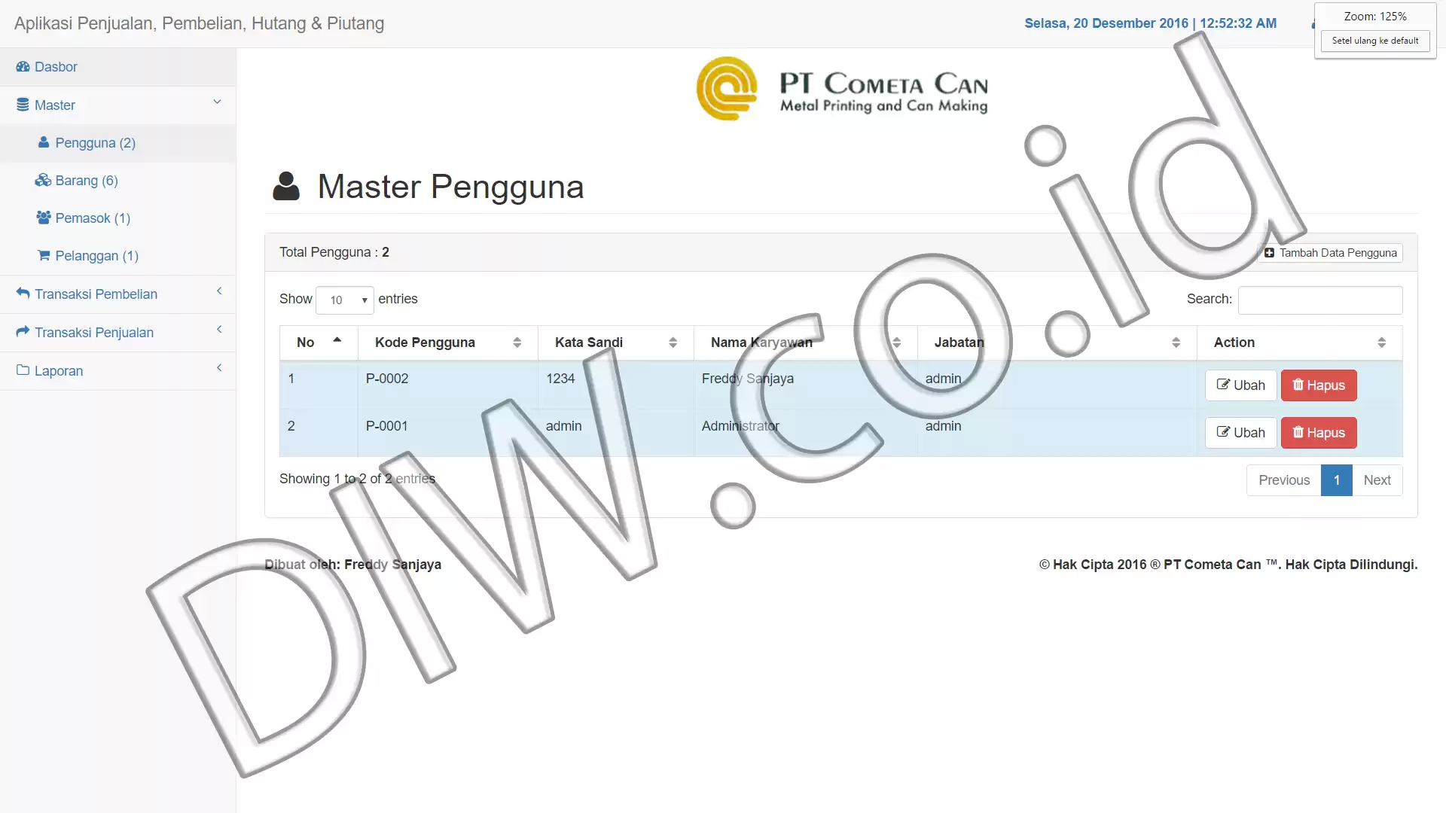Click the Master database icon
Viewport: 1446px width, 813px height.
pyautogui.click(x=23, y=105)
